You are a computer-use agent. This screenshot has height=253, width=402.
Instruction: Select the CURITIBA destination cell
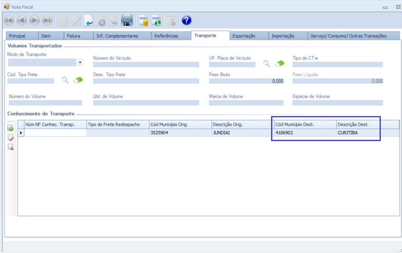[x=358, y=133]
